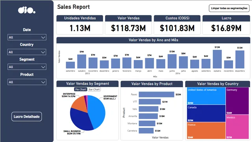Click the setembro 2013 bar ($4M)
The width and height of the screenshot is (252, 142).
pos(70,65)
